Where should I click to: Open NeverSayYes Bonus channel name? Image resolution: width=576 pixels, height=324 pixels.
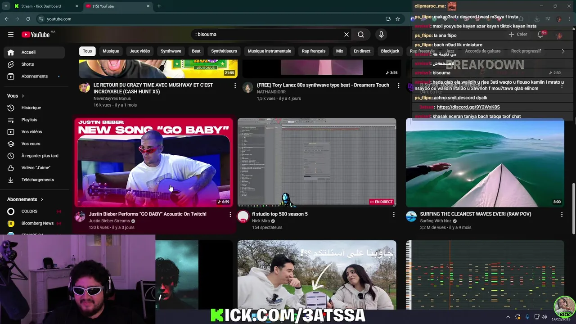(x=112, y=99)
